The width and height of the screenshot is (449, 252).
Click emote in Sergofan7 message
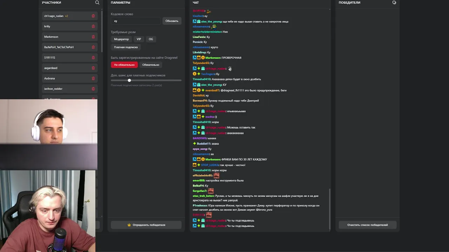(211, 191)
